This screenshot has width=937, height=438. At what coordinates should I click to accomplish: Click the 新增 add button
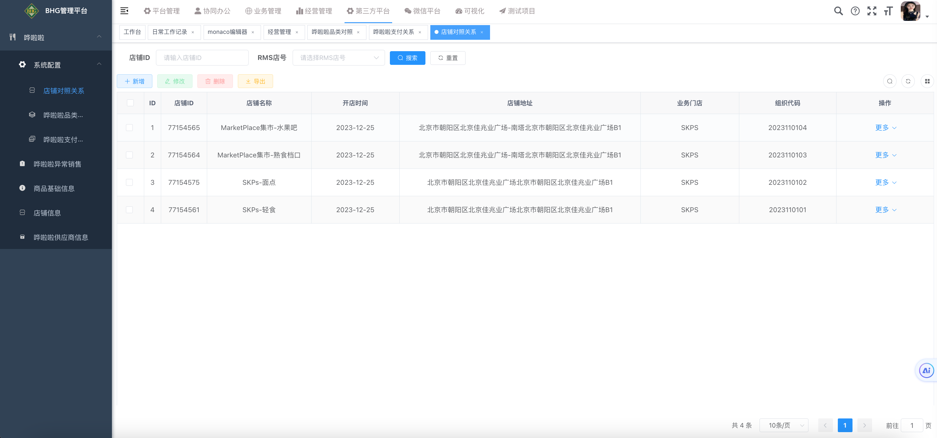click(x=135, y=81)
